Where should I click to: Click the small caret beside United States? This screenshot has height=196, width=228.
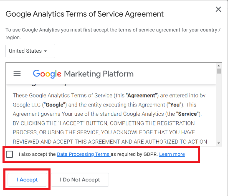46,51
